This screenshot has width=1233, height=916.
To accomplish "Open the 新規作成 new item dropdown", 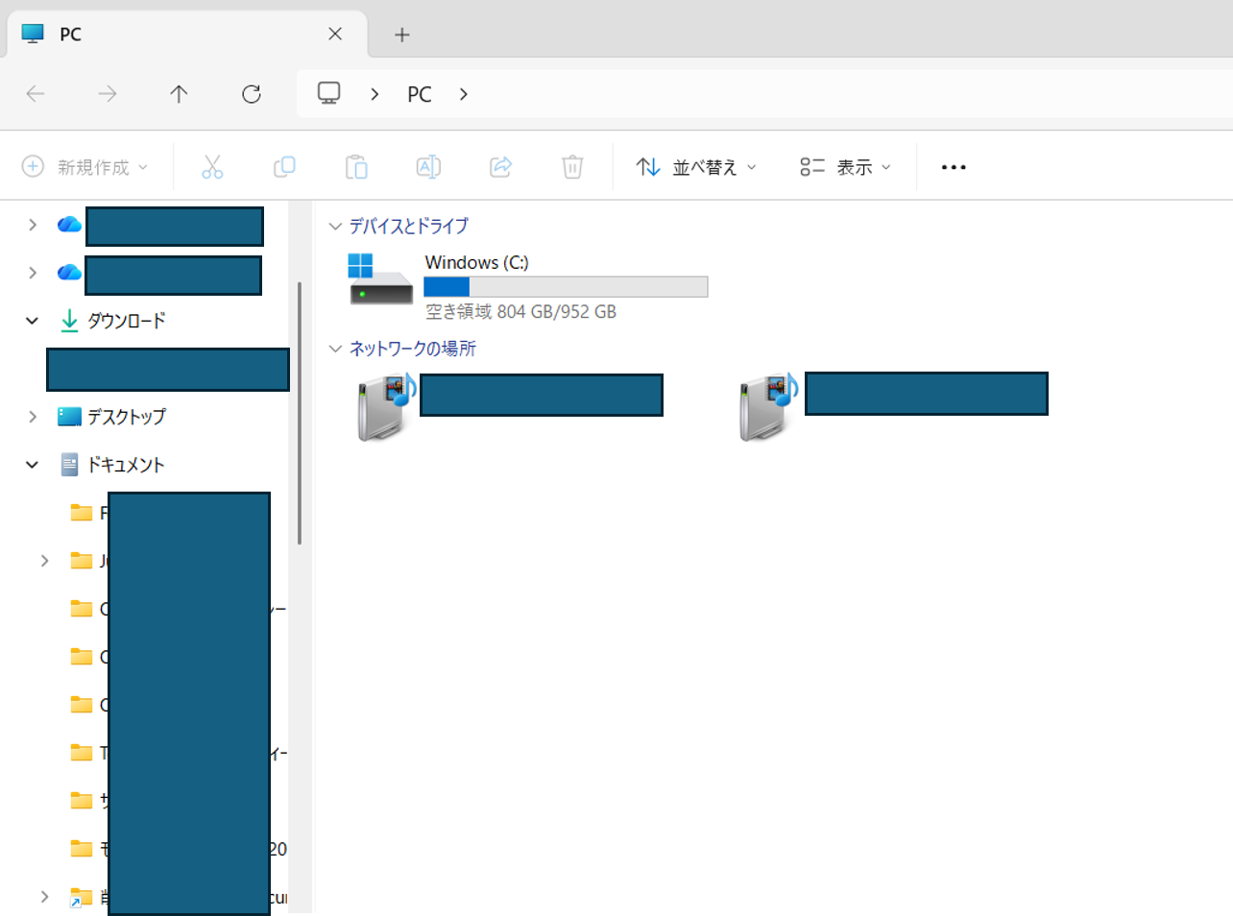I will (85, 167).
